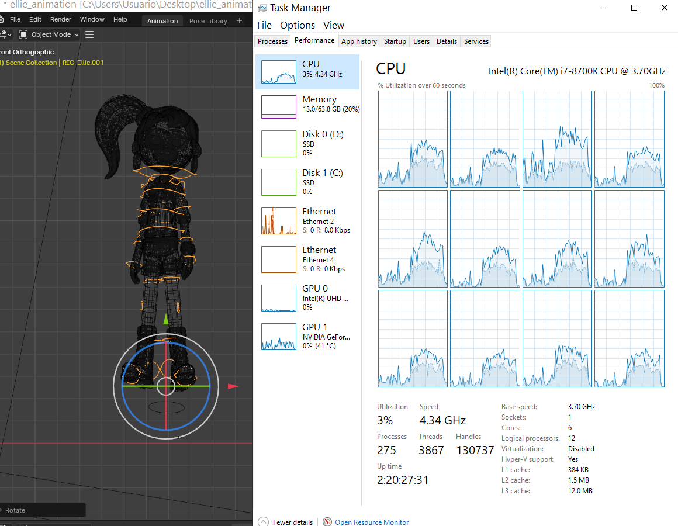Open the Options menu in Task Manager
Screen dimensions: 678x526
tap(298, 25)
